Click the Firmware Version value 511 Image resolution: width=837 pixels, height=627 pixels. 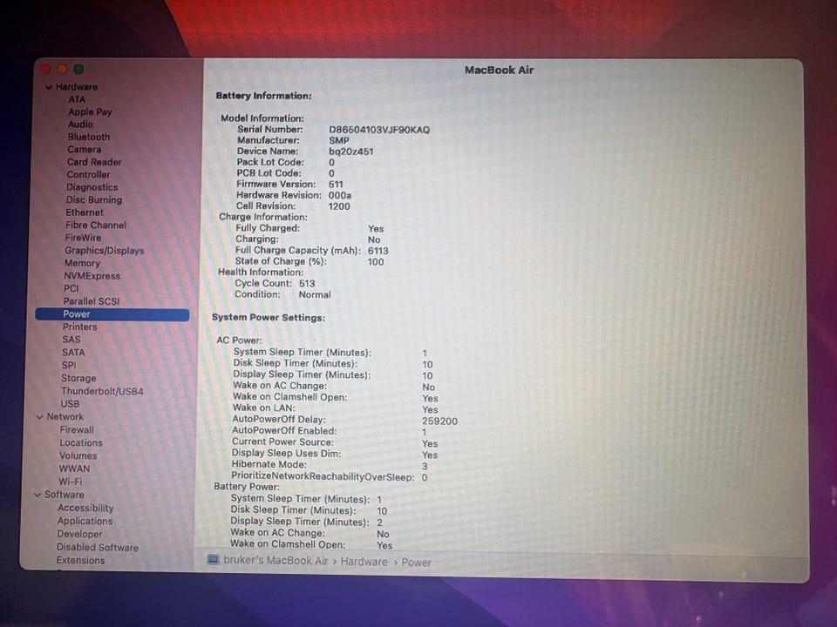pos(335,185)
